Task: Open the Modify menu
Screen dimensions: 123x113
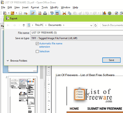Action: (x=54, y=7)
